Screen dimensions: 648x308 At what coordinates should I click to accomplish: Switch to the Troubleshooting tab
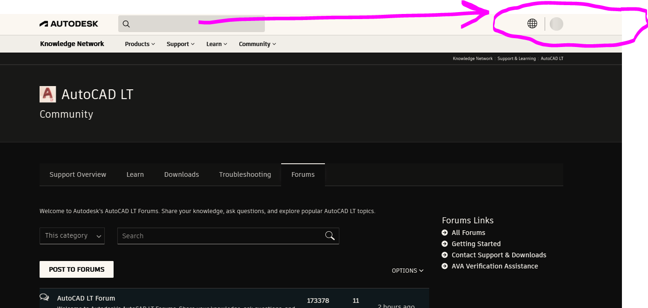[x=245, y=174]
